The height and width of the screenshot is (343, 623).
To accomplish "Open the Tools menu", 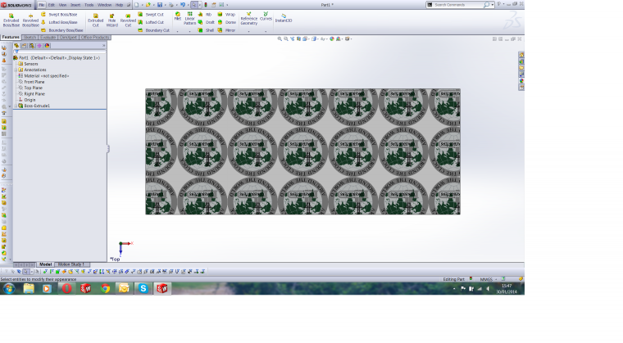I will click(89, 5).
